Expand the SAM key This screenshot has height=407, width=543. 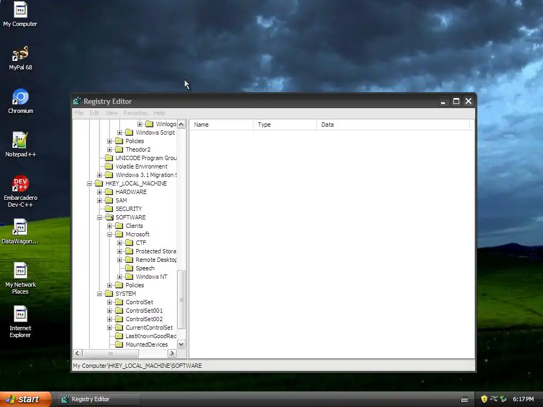[x=99, y=200]
